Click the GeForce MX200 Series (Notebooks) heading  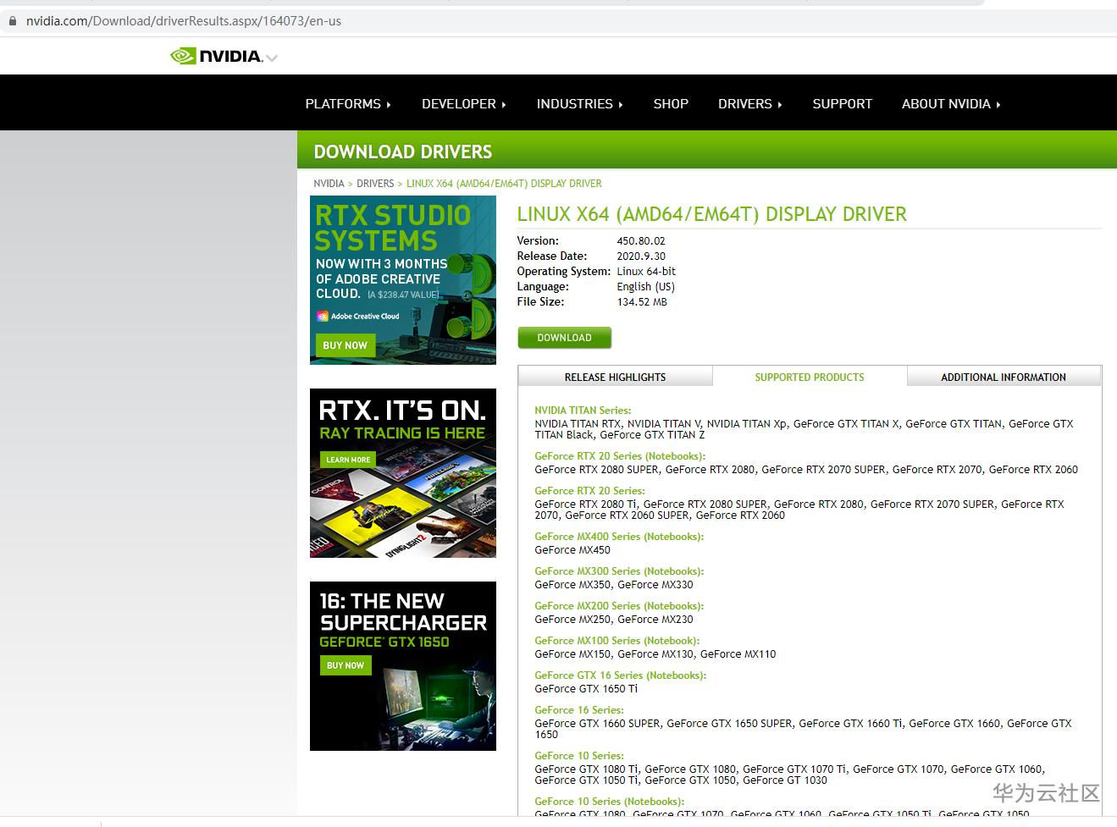619,606
